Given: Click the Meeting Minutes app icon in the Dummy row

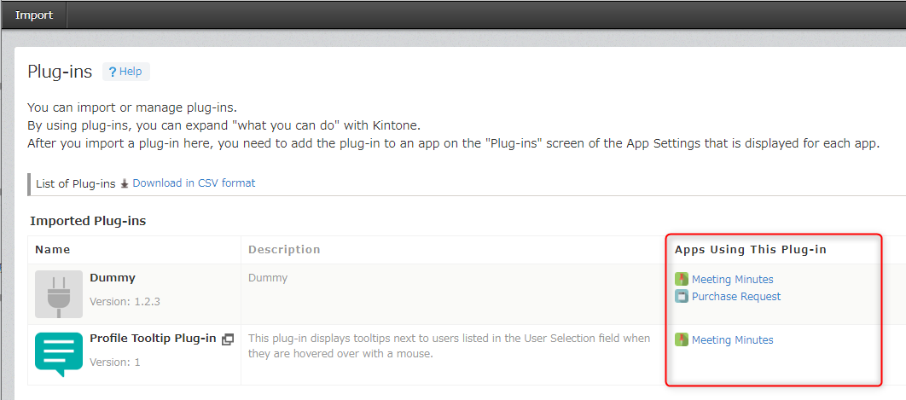Looking at the screenshot, I should (x=681, y=279).
